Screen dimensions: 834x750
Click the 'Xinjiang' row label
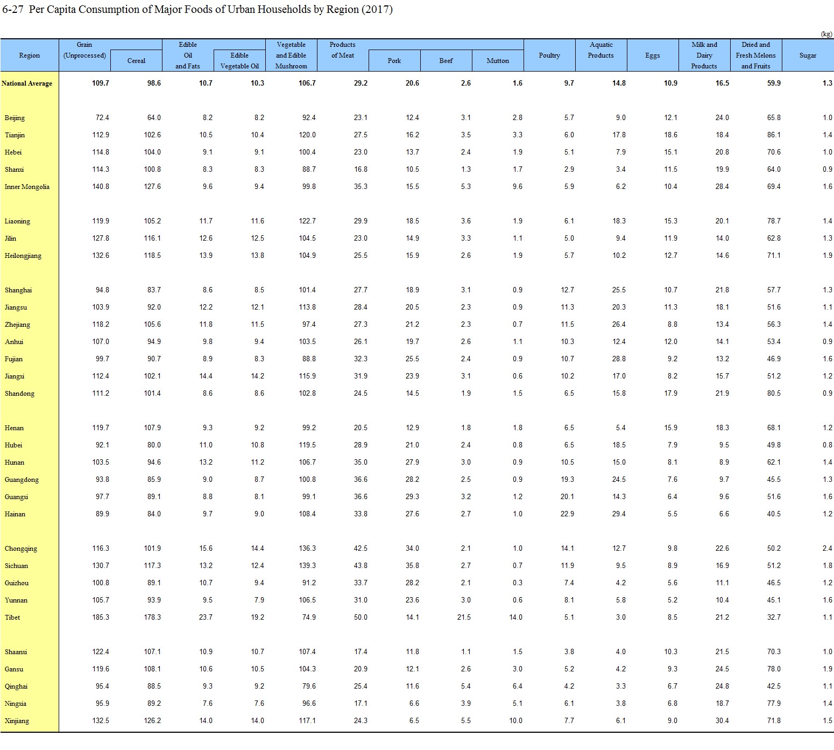tap(17, 721)
